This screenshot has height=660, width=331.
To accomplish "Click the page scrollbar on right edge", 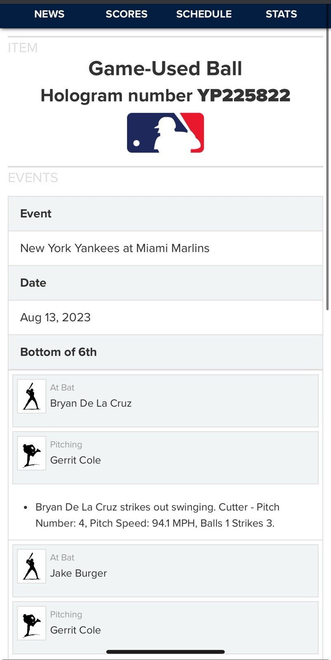I will [328, 165].
